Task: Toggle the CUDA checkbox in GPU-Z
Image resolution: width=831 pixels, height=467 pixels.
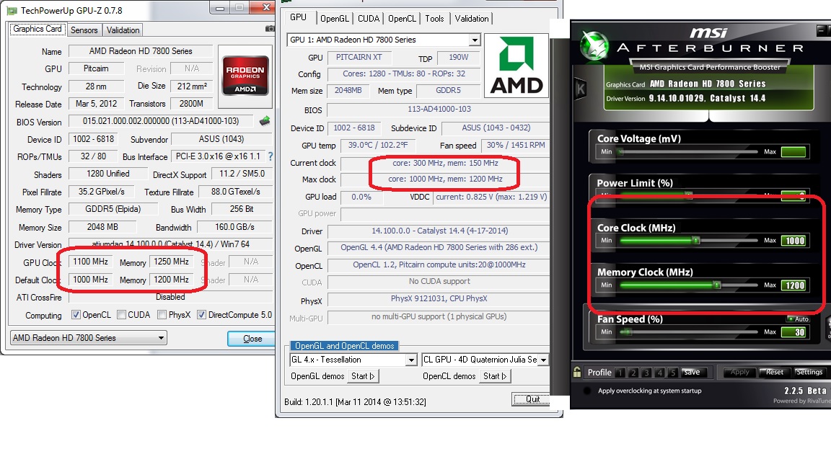Action: click(121, 314)
